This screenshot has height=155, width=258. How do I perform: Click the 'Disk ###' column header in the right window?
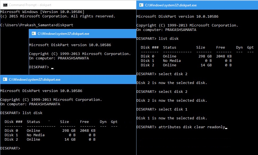pyautogui.click(x=150, y=47)
